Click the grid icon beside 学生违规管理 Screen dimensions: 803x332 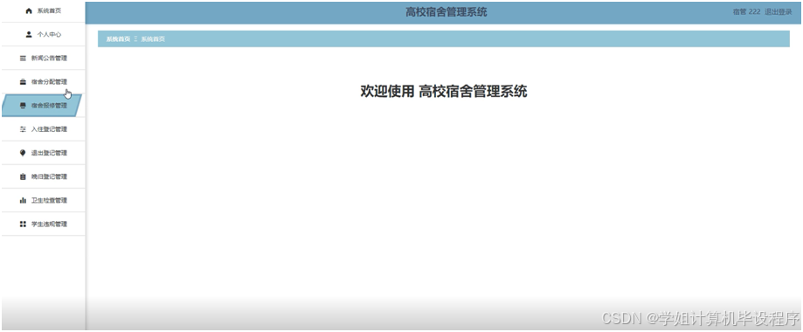click(x=23, y=224)
